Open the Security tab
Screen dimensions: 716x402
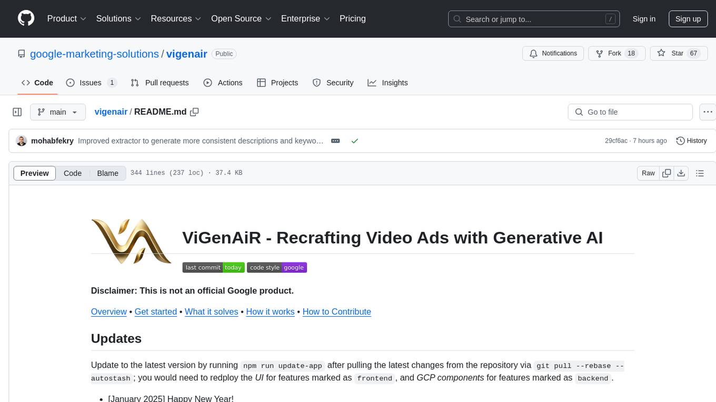coord(333,83)
